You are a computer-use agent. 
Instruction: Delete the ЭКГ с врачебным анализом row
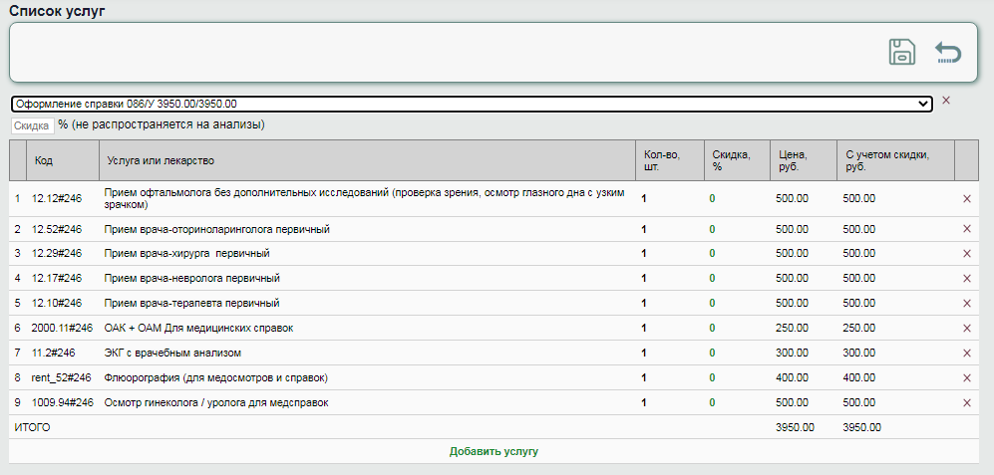click(x=966, y=353)
